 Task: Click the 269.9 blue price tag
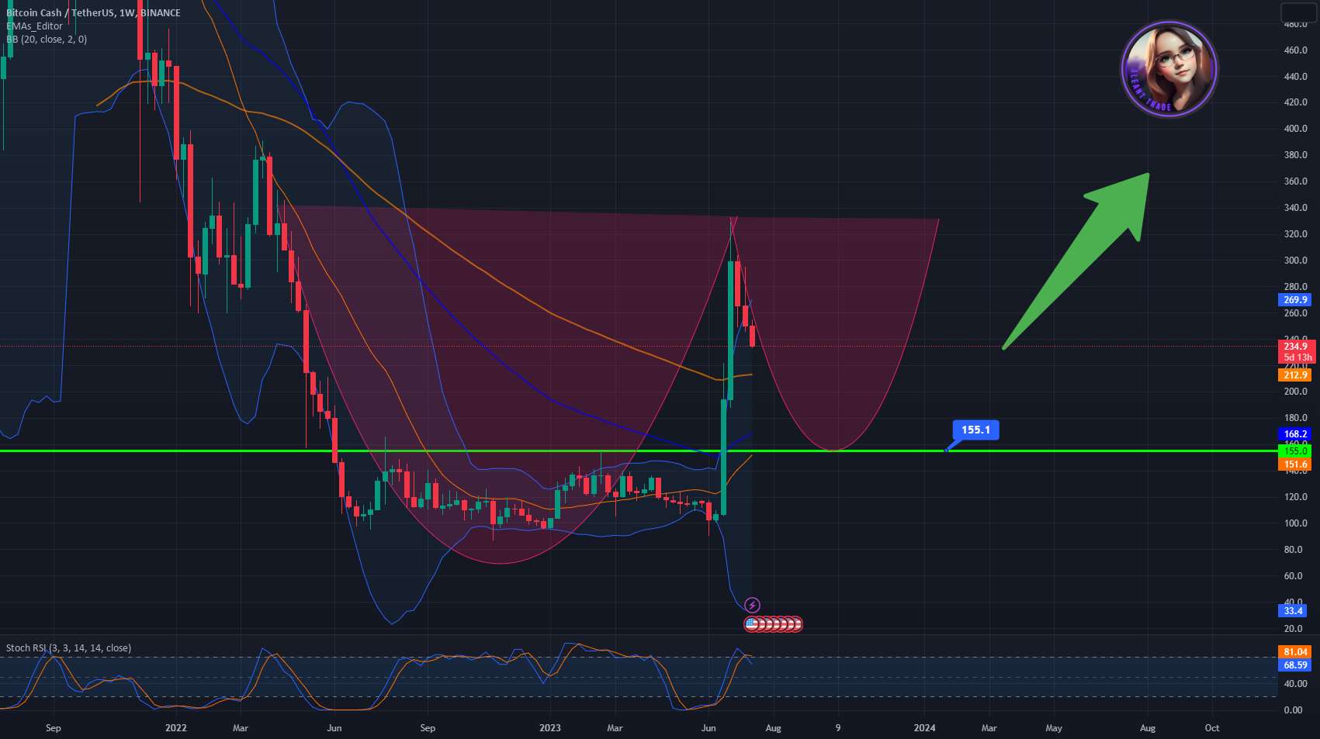point(1295,299)
